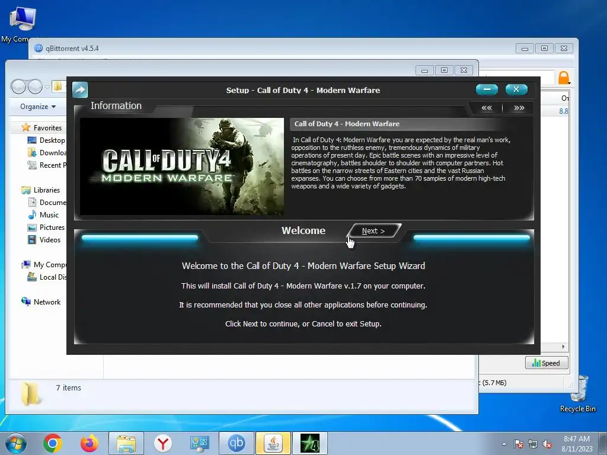Click the lock icon in qBittorrent
Viewport: 607px width, 455px height.
click(x=564, y=78)
